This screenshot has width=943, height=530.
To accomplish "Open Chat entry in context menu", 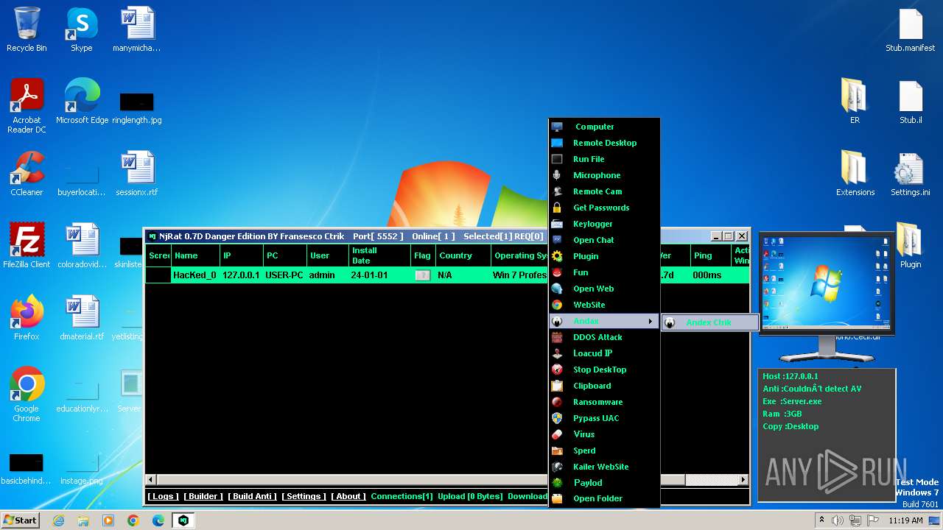I will tap(604, 240).
